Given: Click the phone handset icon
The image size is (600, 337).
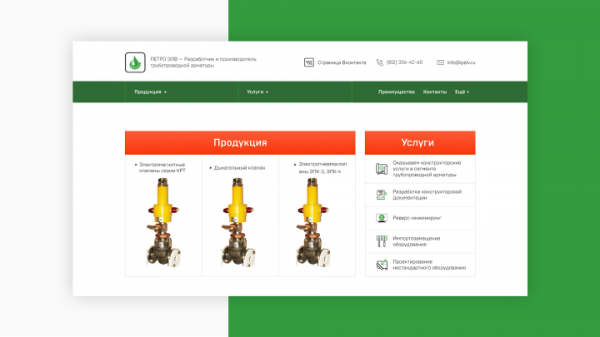Looking at the screenshot, I should click(x=380, y=62).
